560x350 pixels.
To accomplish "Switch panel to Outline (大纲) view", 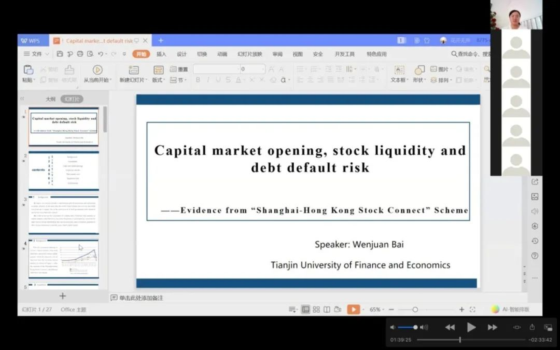I will (x=50, y=99).
